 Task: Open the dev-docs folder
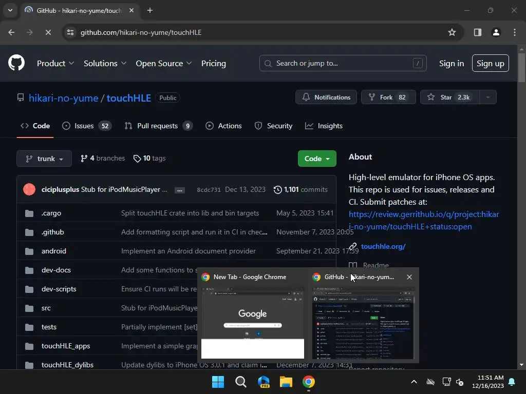[56, 270]
